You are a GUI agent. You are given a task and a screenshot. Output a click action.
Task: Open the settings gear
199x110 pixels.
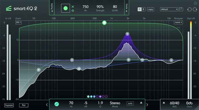point(195,3)
